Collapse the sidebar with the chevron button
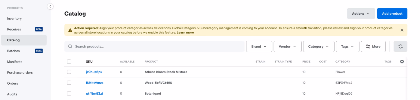Image resolution: width=420 pixels, height=100 pixels. (x=50, y=6)
